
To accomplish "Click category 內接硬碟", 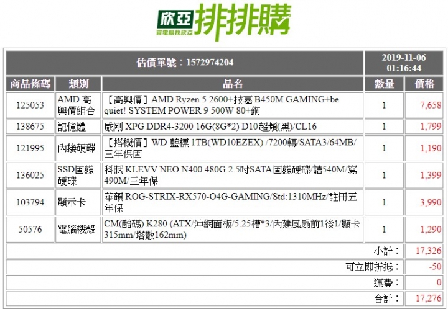I will [x=77, y=148].
